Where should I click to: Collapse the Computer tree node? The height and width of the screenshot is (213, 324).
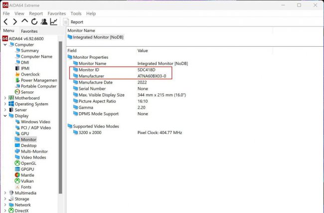5,45
